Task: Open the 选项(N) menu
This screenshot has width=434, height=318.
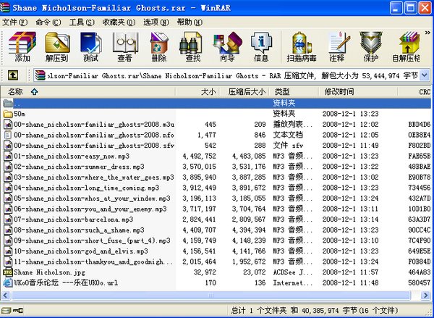Action: pos(156,22)
